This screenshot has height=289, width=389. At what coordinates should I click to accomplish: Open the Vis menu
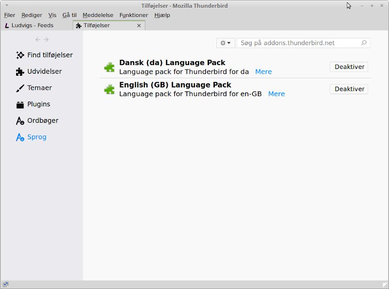(53, 15)
